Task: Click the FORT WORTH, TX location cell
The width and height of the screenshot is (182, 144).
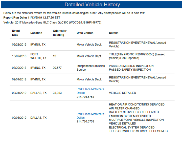Action: coord(38,56)
